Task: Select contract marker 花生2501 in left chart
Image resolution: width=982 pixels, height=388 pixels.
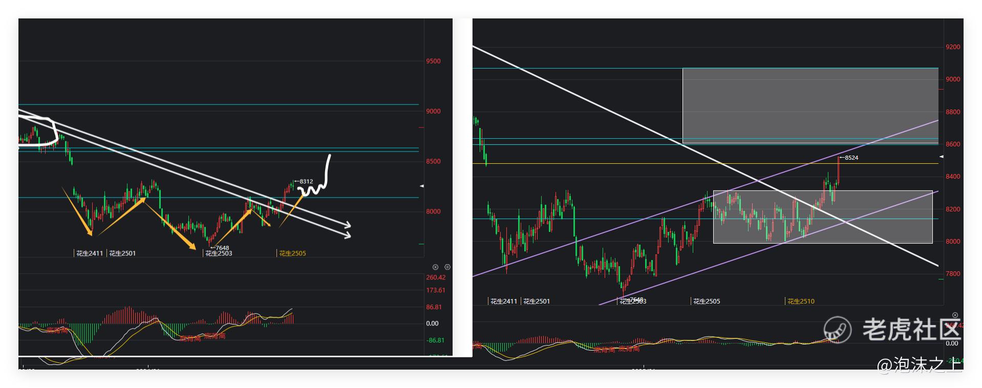Action: point(122,253)
